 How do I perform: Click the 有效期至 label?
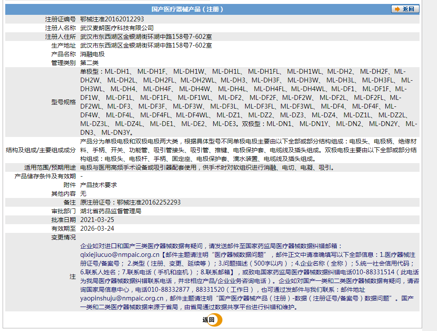pos(63,229)
